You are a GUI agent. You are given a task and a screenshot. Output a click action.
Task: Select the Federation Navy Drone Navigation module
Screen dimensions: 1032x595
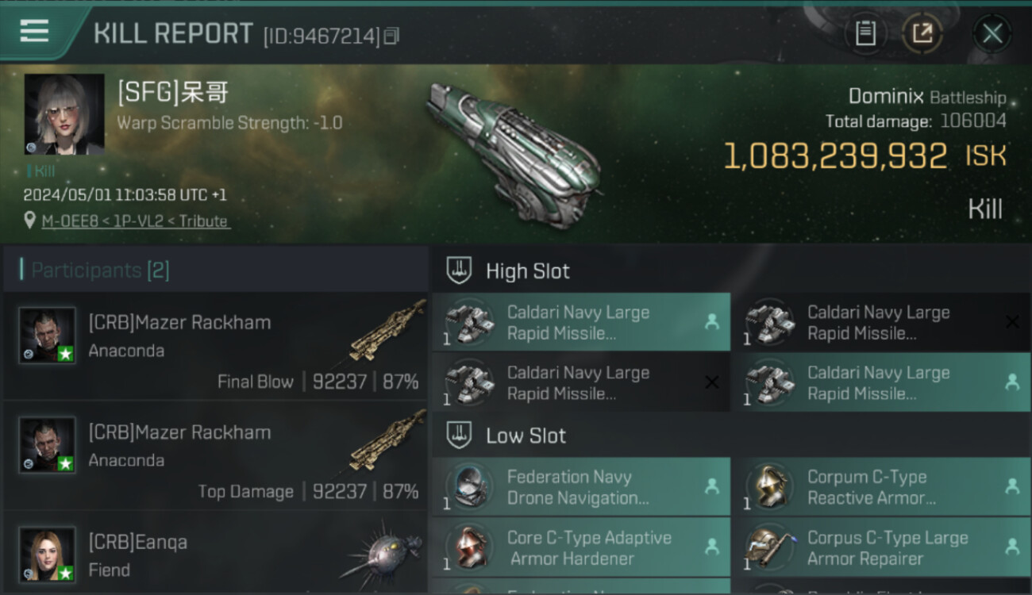click(x=581, y=487)
